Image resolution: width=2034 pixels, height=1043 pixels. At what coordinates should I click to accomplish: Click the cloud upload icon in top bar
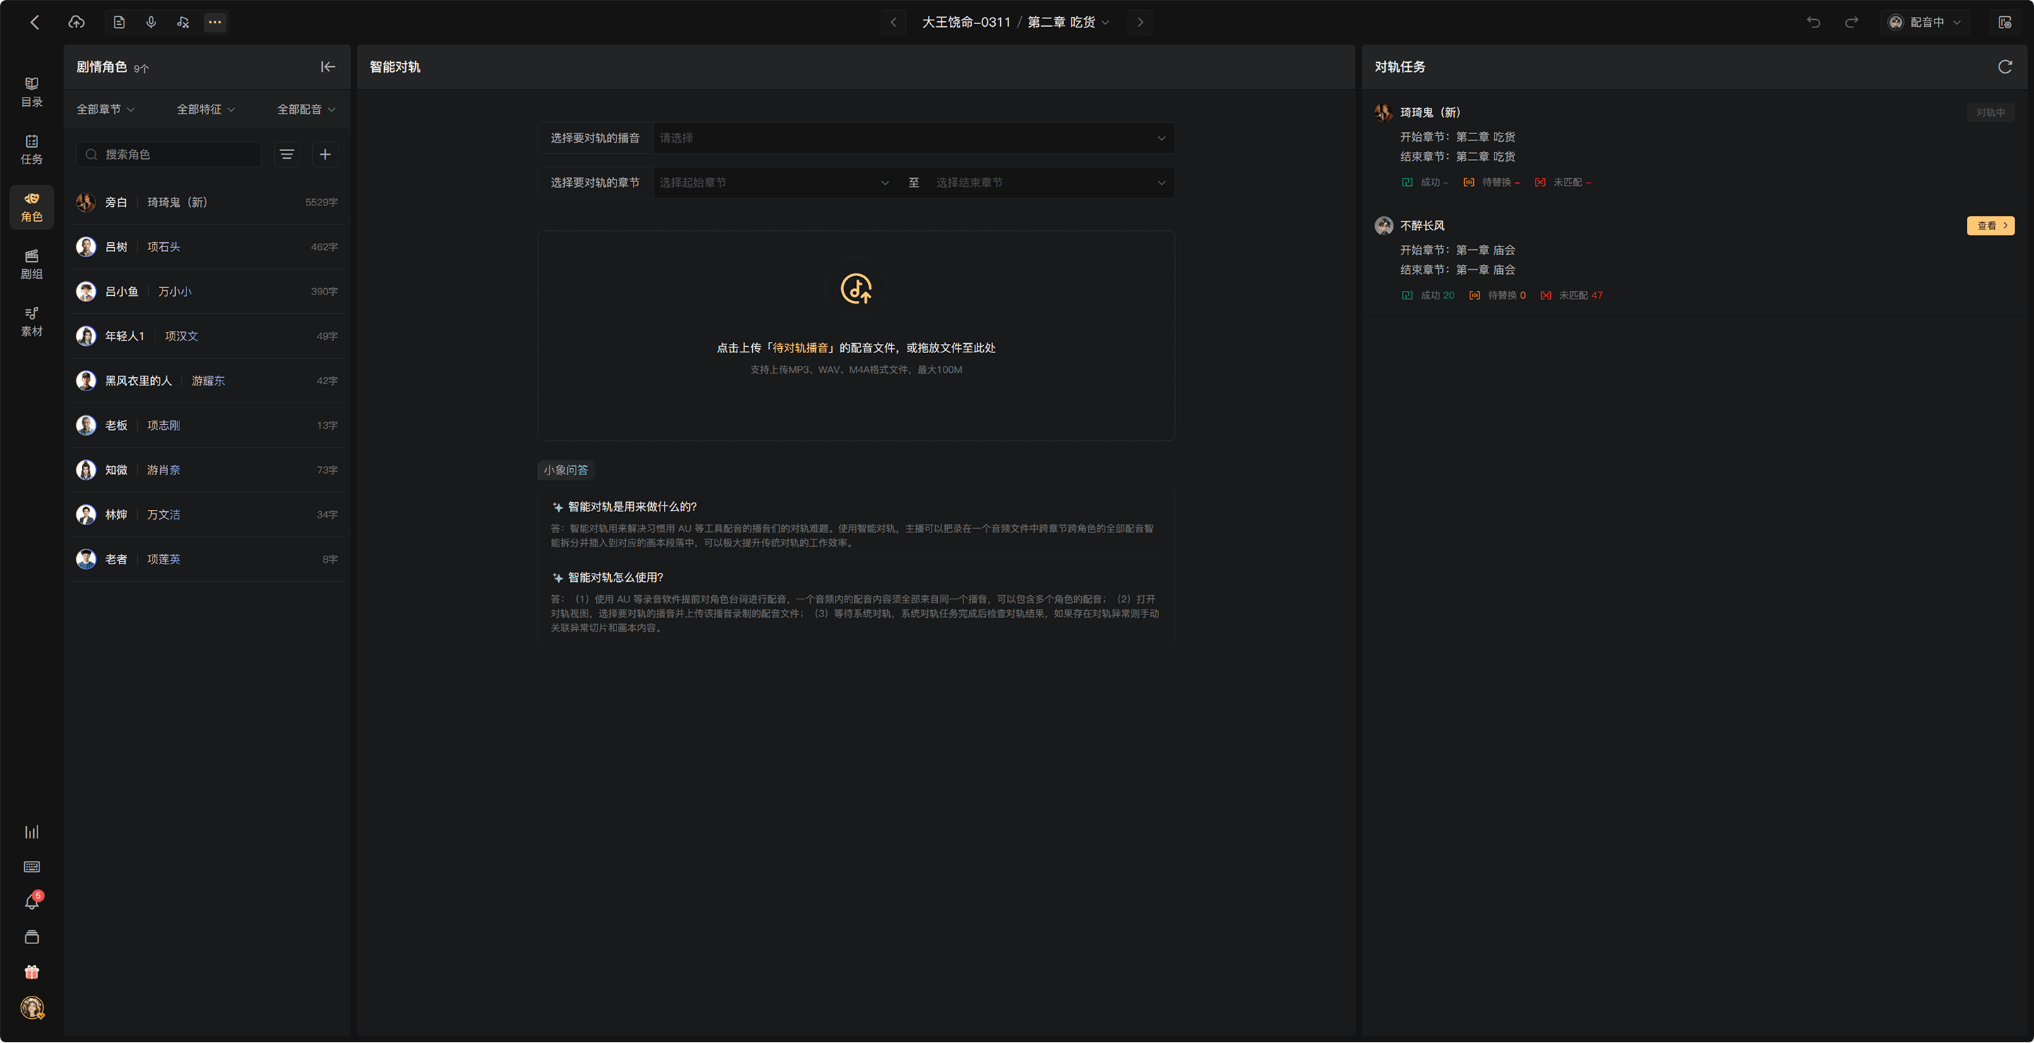76,22
